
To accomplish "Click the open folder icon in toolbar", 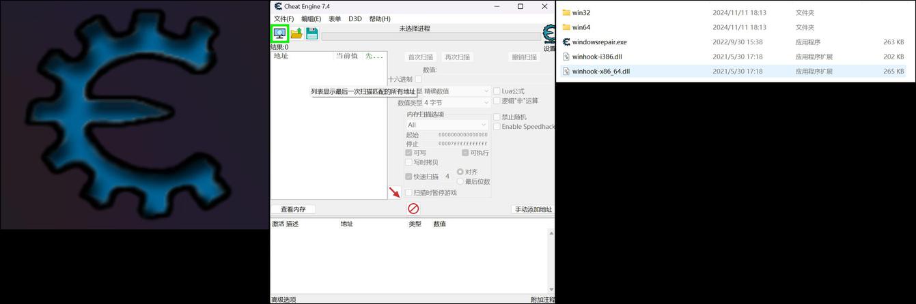I will [x=296, y=33].
